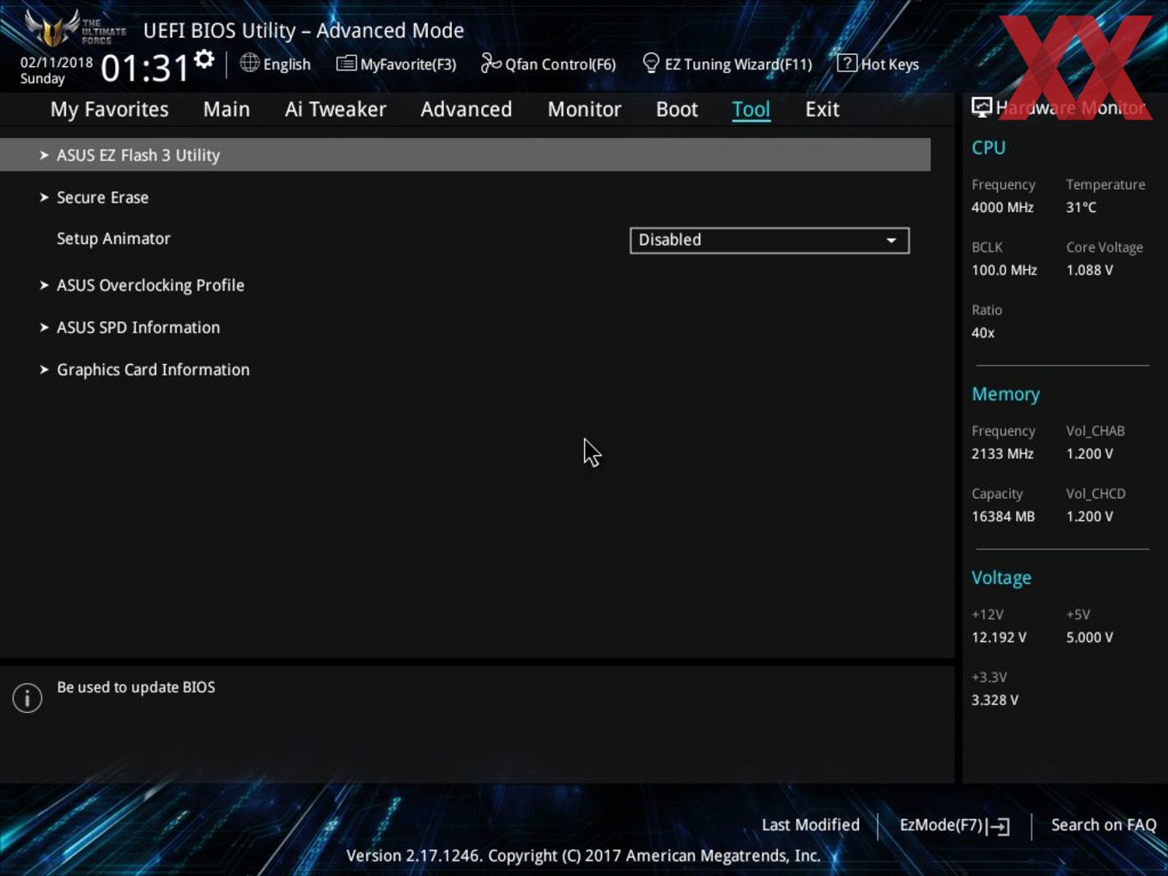1168x876 pixels.
Task: Switch to the My Favorites tab
Action: 109,109
